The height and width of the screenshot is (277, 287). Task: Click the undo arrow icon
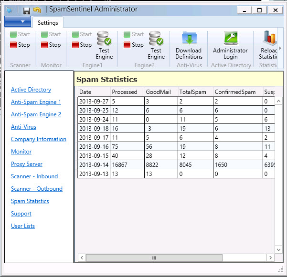pos(37,10)
